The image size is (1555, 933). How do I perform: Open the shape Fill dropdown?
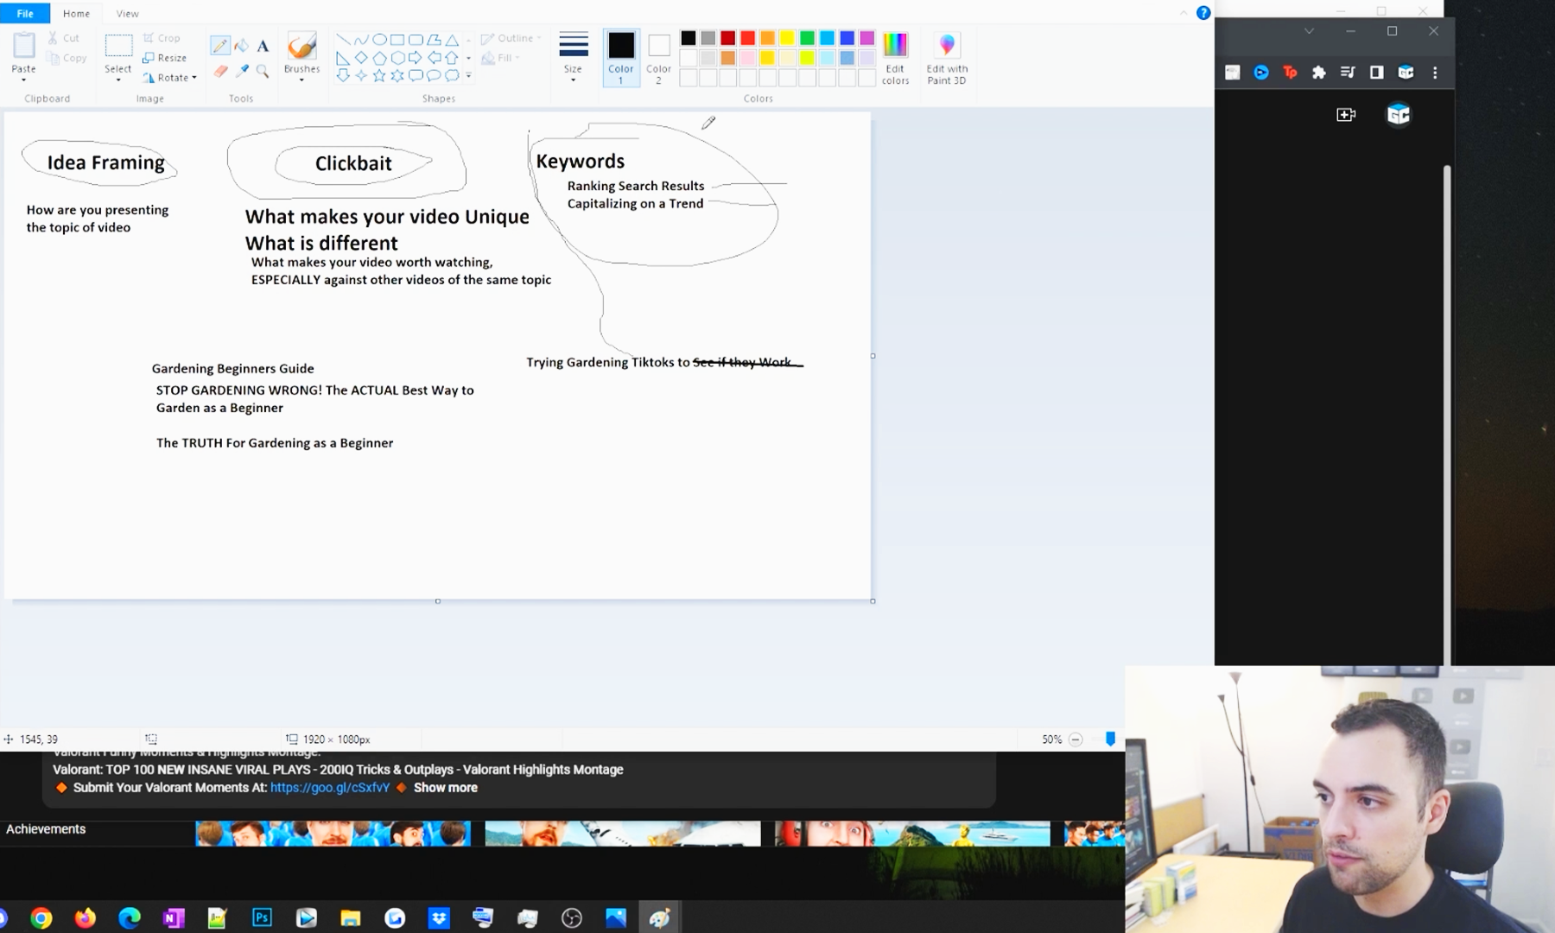(x=501, y=58)
